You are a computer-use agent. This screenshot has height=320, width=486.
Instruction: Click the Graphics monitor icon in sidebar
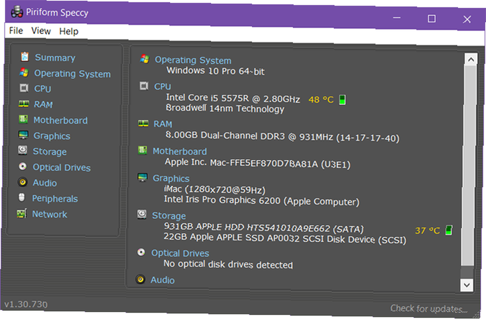point(23,135)
